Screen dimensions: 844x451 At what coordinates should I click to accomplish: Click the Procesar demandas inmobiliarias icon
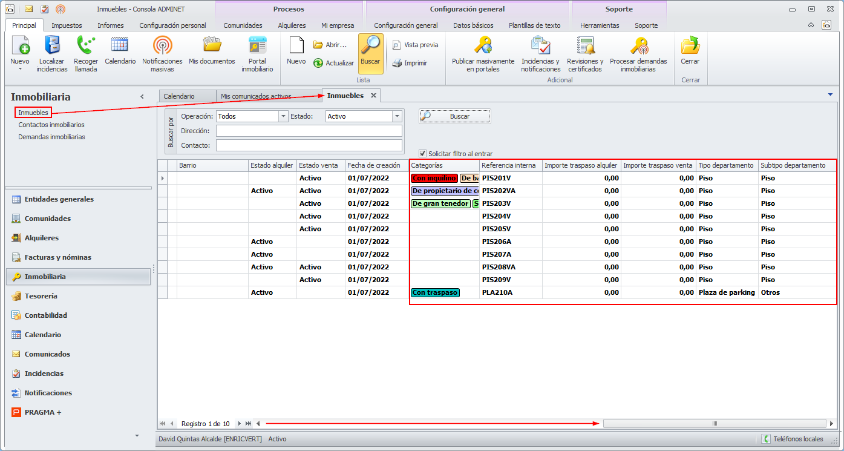(x=638, y=46)
